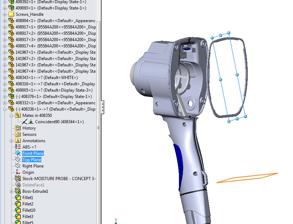This screenshot has width=293, height=224.
Task: Expand the (-) 408376<1> part node
Action: 5,97
